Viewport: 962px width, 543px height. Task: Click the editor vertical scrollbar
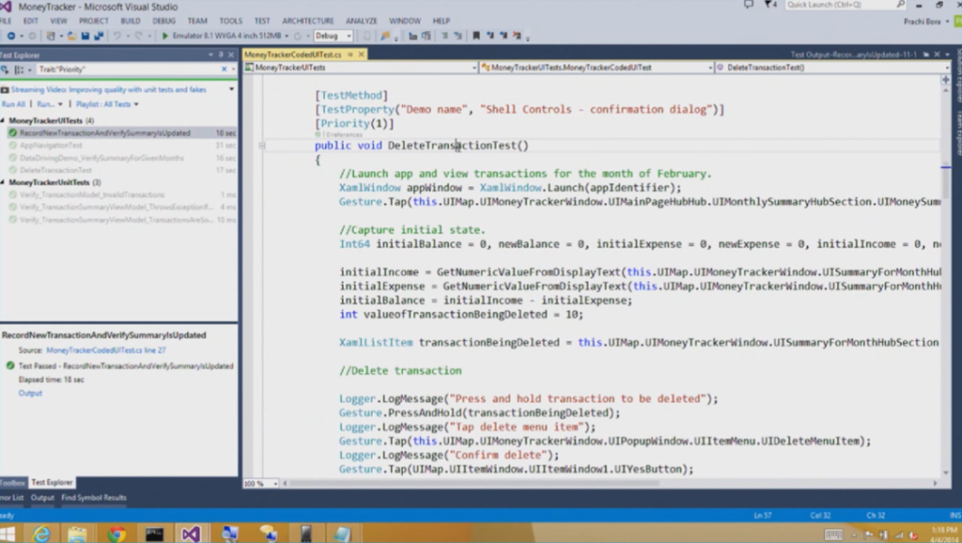tap(945, 179)
